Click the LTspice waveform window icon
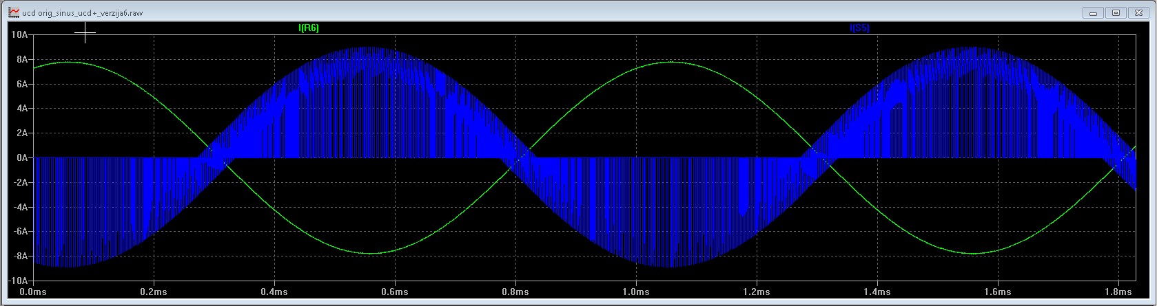Screen dimensions: 1157x306 [14, 12]
